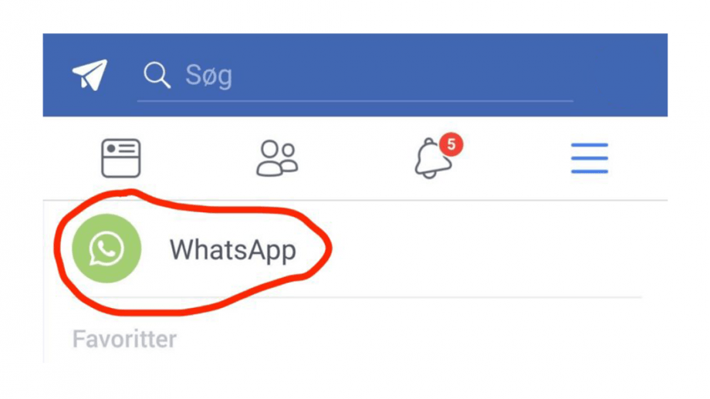The height and width of the screenshot is (399, 710).
Task: Click the underline beneath the search field
Action: 356,101
